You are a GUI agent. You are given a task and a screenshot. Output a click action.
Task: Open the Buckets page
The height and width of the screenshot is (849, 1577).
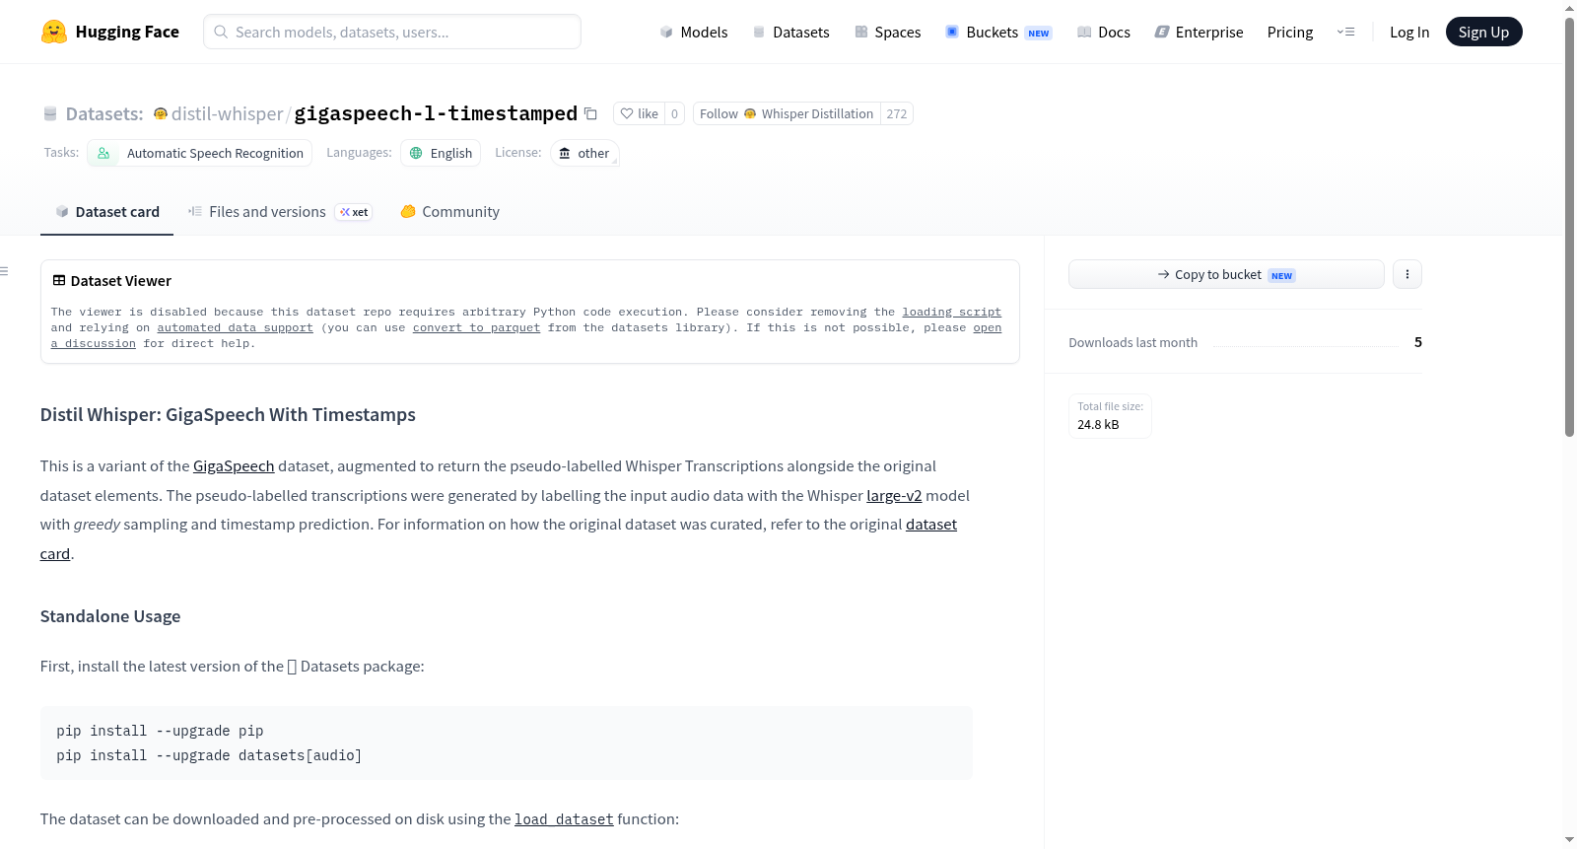click(x=998, y=32)
